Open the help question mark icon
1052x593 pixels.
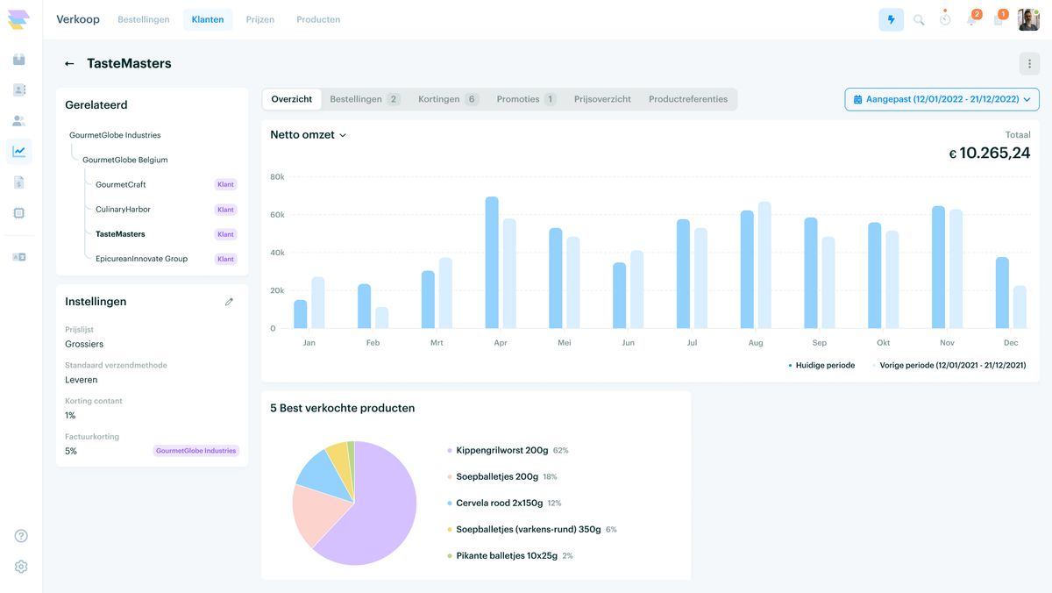pyautogui.click(x=21, y=536)
